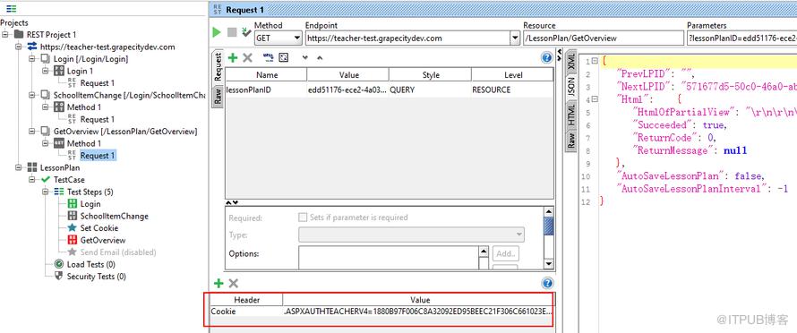Toggle the Required parameter checkbox
The image size is (797, 333).
coord(303,218)
